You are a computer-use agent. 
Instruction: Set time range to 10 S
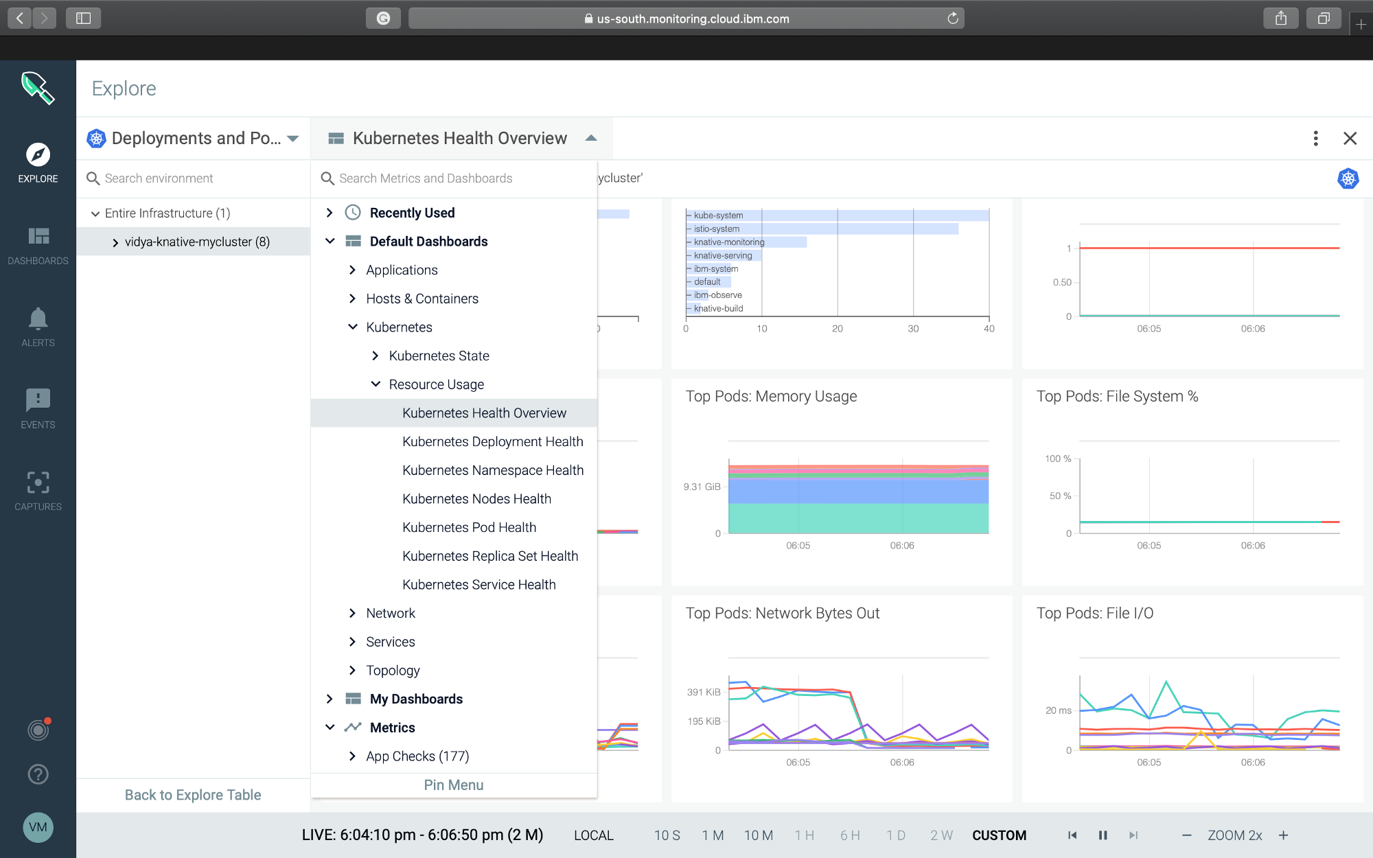pos(667,835)
